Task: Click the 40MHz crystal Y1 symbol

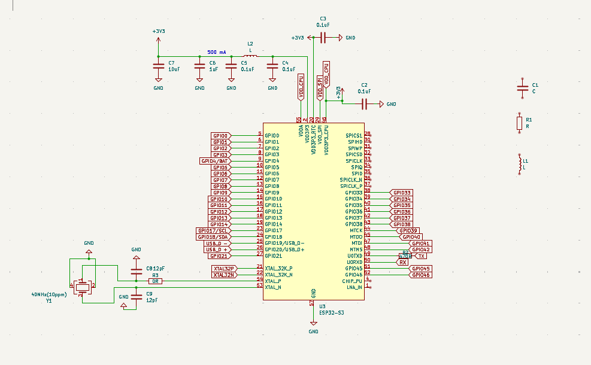Action: (x=83, y=287)
